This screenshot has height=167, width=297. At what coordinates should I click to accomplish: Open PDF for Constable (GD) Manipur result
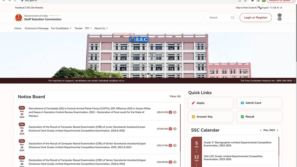pyautogui.click(x=170, y=112)
